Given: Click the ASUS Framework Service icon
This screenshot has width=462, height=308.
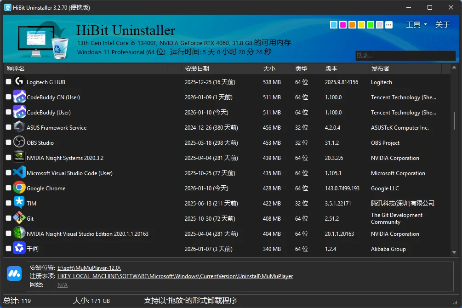Looking at the screenshot, I should pos(19,127).
